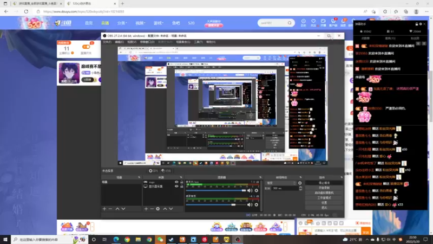The height and width of the screenshot is (244, 433).
Task: Open the OBS 视图(V) menu
Action: click(132, 42)
